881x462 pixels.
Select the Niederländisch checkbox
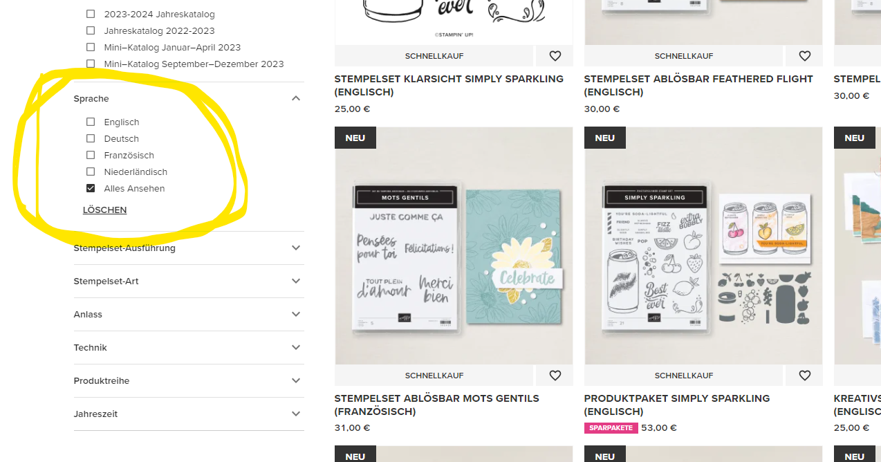pyautogui.click(x=91, y=172)
